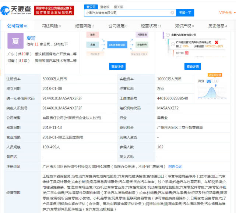Click the 附近公司 link
The height and width of the screenshot is (213, 236).
point(175,167)
